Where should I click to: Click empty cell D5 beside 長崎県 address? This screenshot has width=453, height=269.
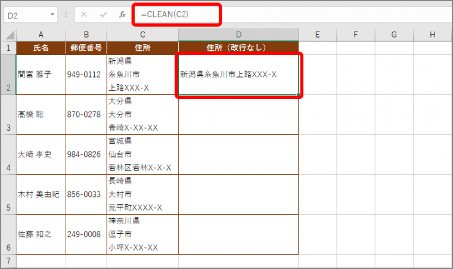click(238, 194)
